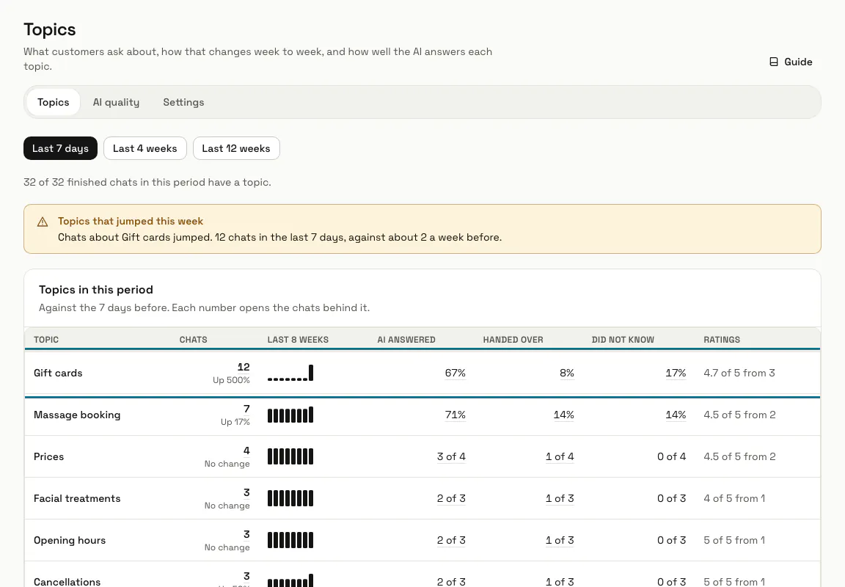
Task: Click the HANDED OVER column header
Action: [513, 340]
